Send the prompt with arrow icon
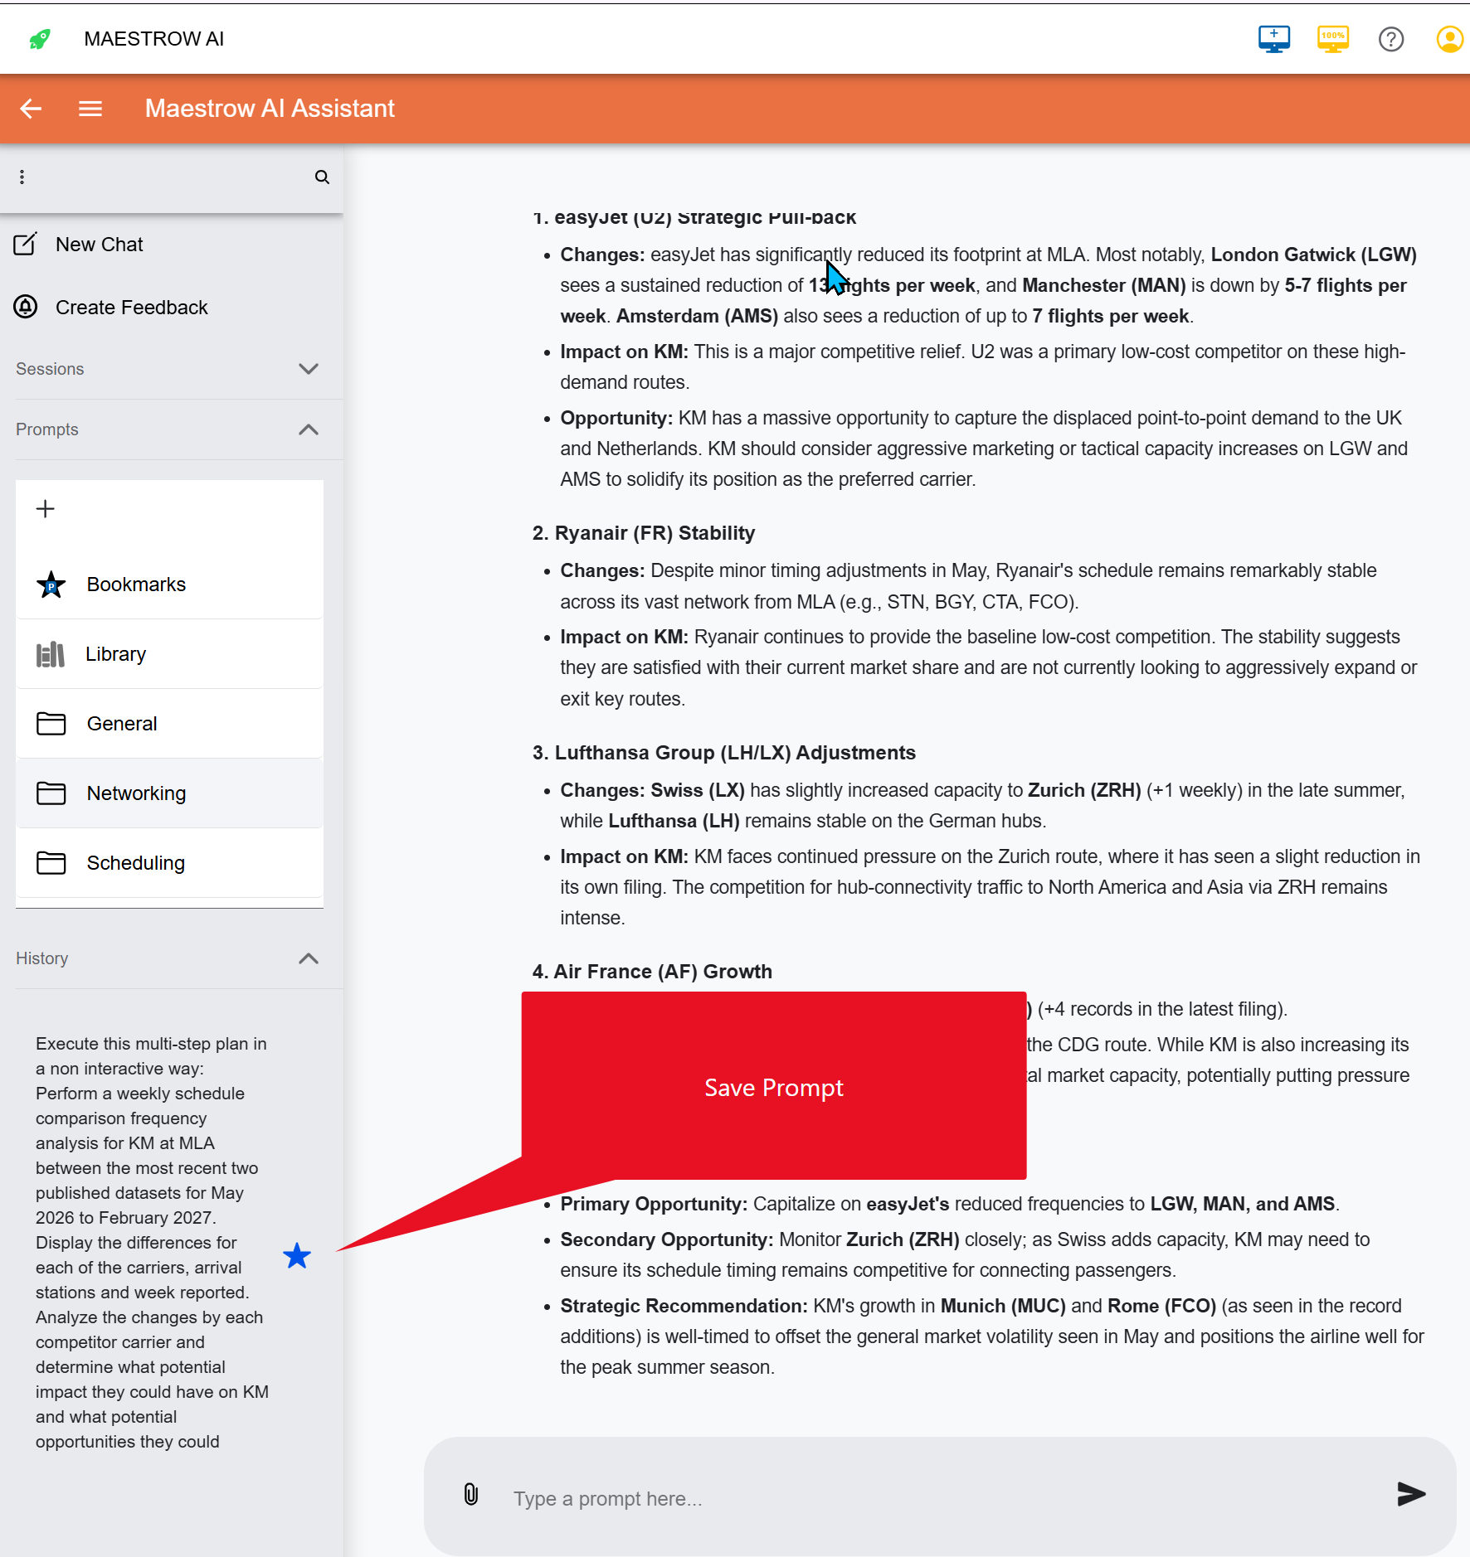 pos(1410,1494)
